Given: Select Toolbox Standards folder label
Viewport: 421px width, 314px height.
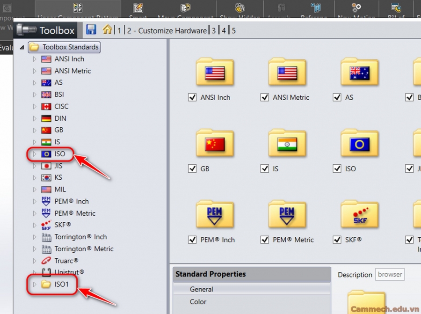Looking at the screenshot, I should click(x=70, y=47).
